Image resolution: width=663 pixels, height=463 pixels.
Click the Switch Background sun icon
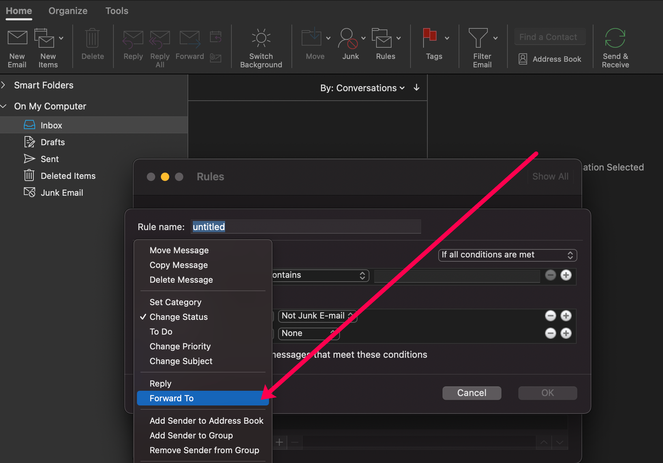(261, 38)
